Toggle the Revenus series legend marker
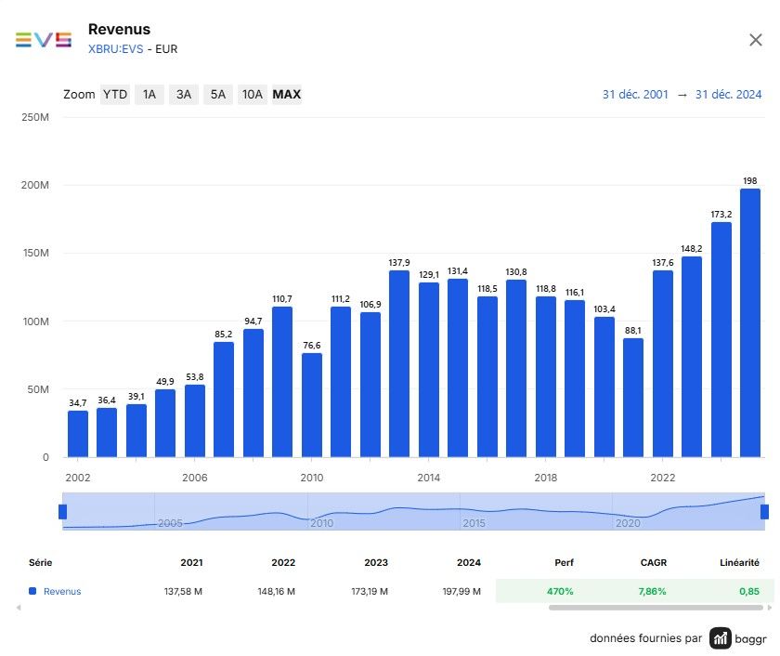Screen dimensions: 780x656 (x=32, y=591)
